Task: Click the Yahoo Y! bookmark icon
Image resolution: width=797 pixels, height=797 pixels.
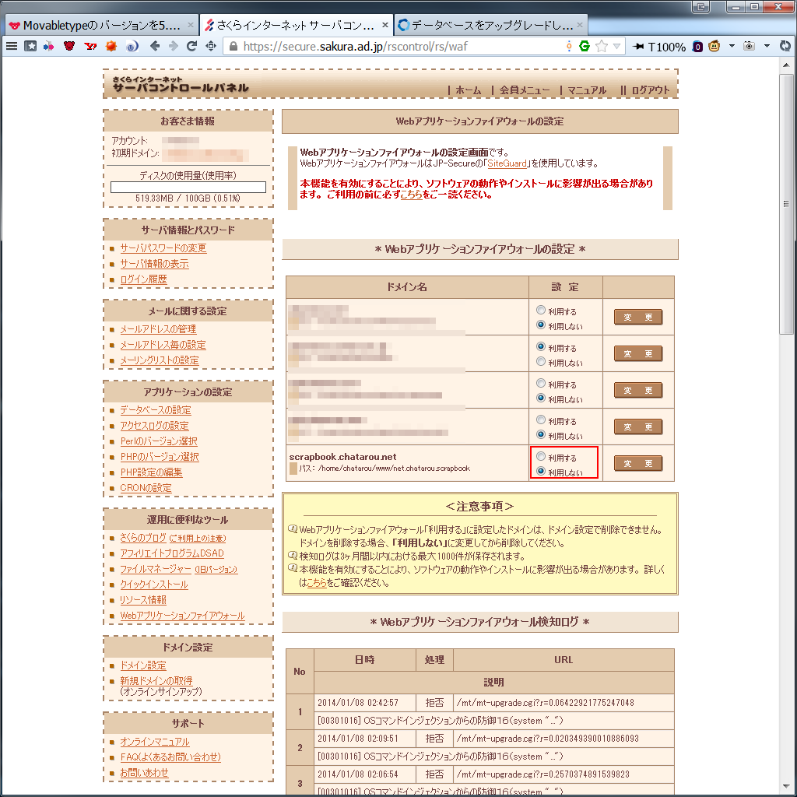Action: coord(90,46)
